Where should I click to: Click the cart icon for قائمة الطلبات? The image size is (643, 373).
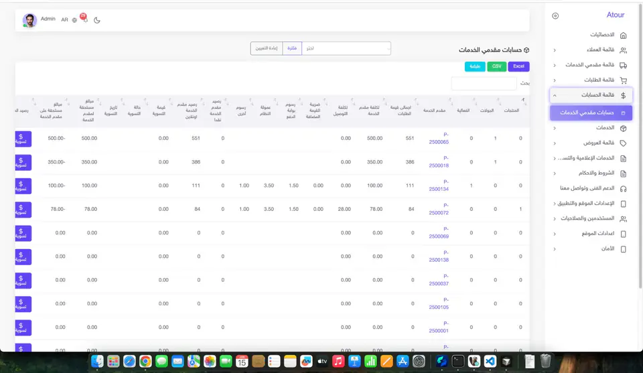[624, 80]
